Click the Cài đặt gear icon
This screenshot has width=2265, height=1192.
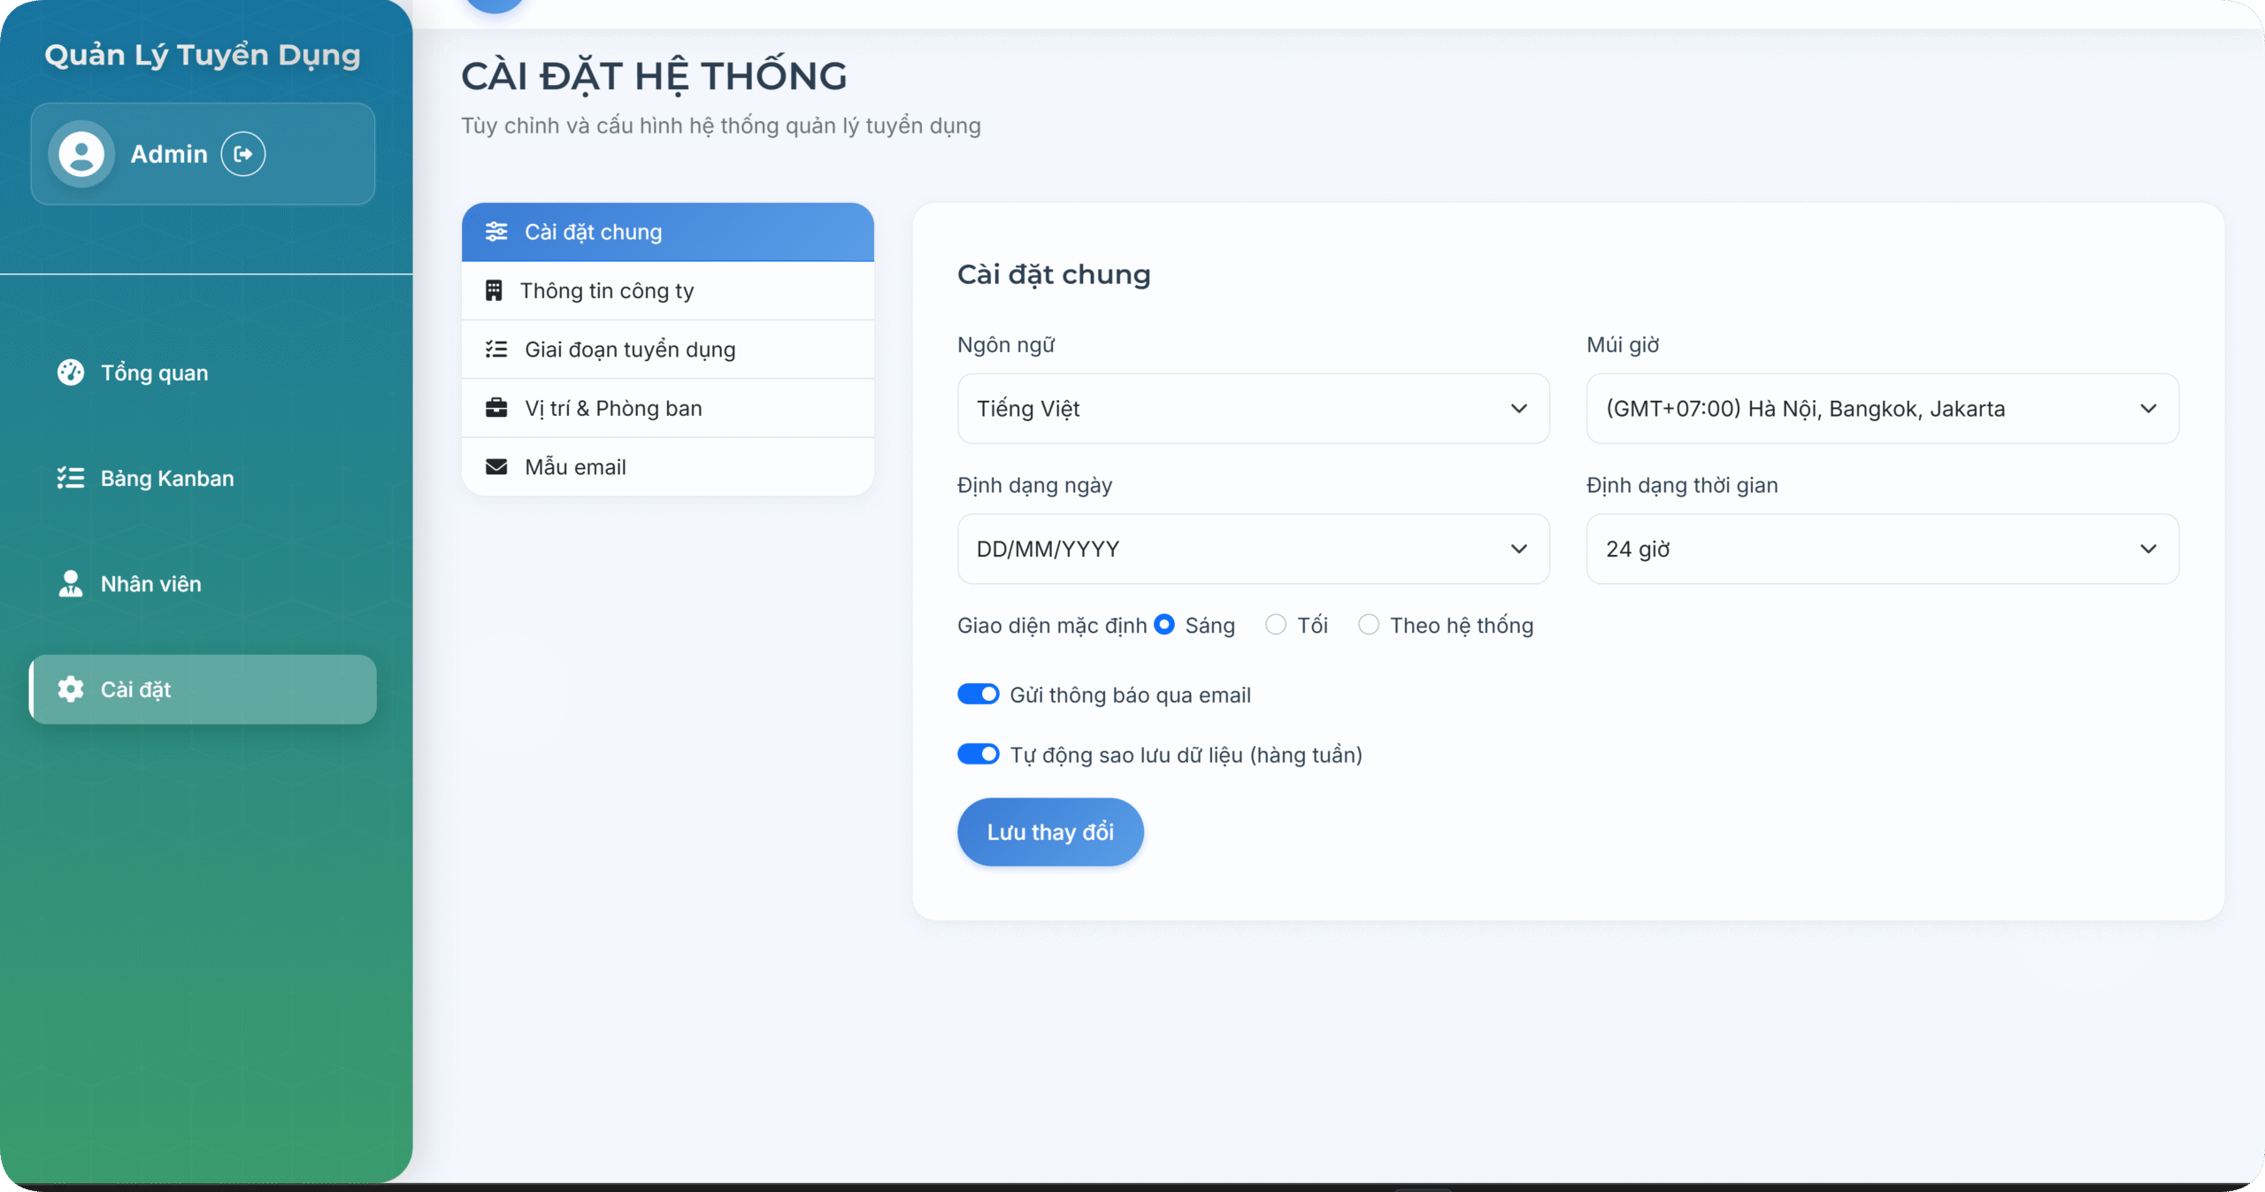click(71, 689)
